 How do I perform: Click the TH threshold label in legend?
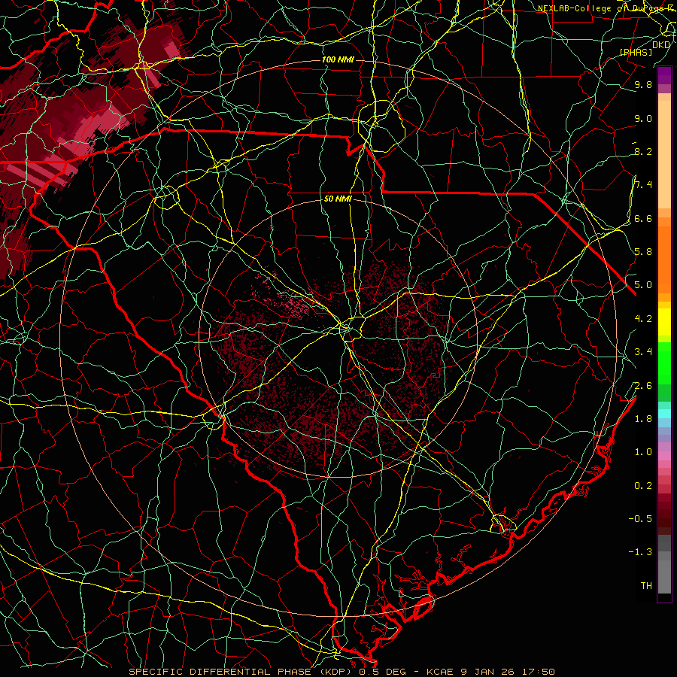click(646, 585)
